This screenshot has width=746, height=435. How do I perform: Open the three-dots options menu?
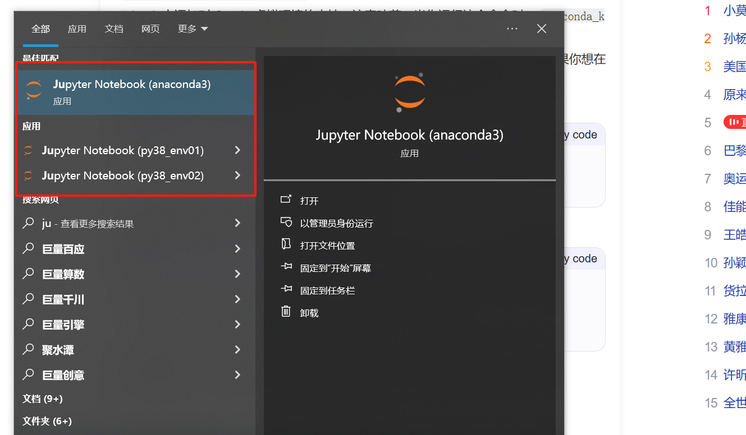pyautogui.click(x=512, y=29)
